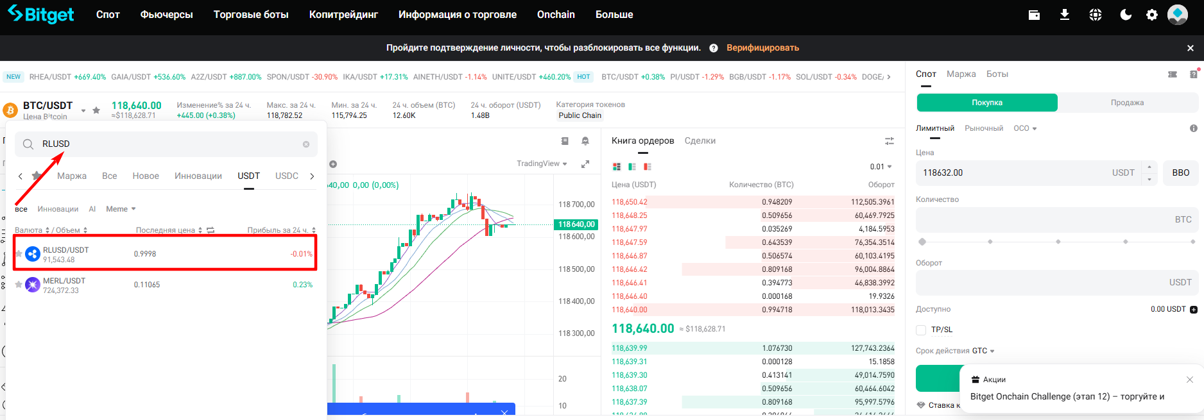Filter pairs by AI category

tap(92, 209)
